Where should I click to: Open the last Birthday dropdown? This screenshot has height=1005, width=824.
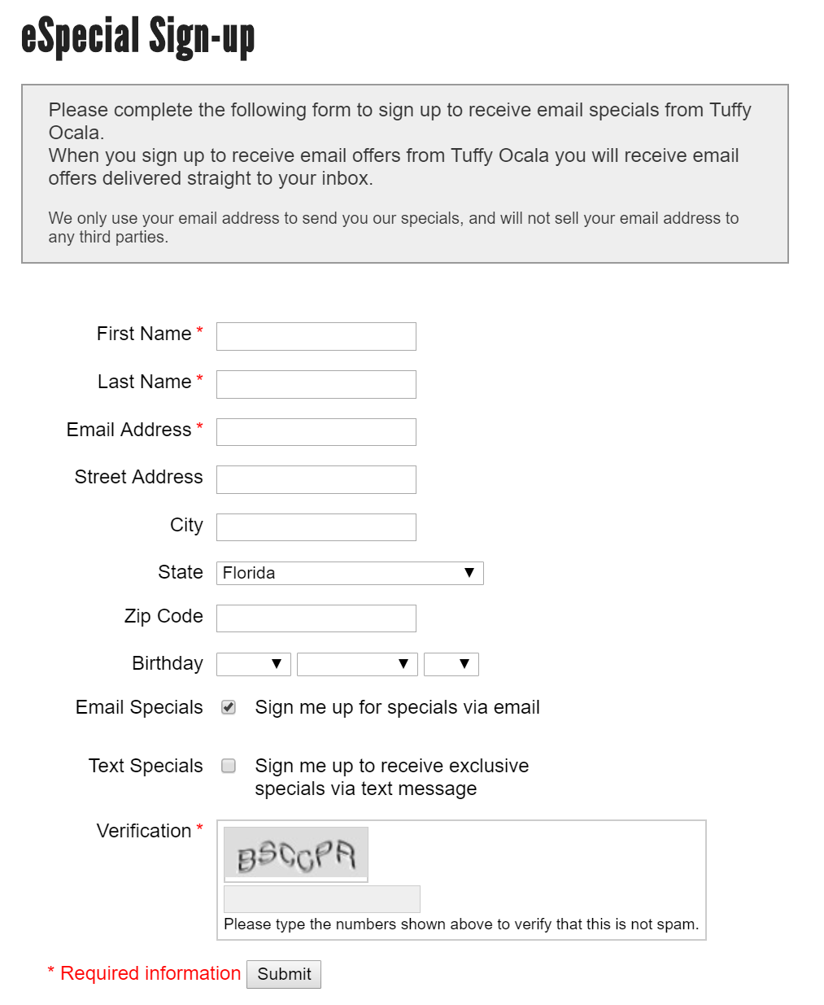coord(451,664)
